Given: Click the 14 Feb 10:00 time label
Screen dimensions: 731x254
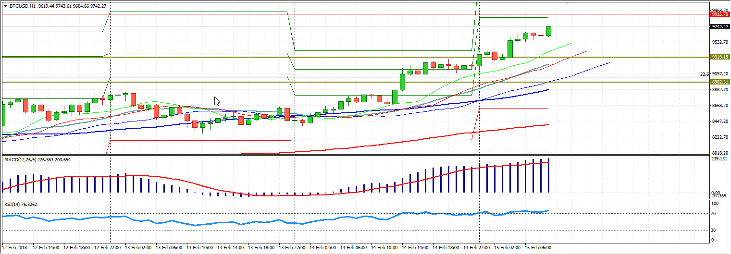Looking at the screenshot, I should 384,248.
